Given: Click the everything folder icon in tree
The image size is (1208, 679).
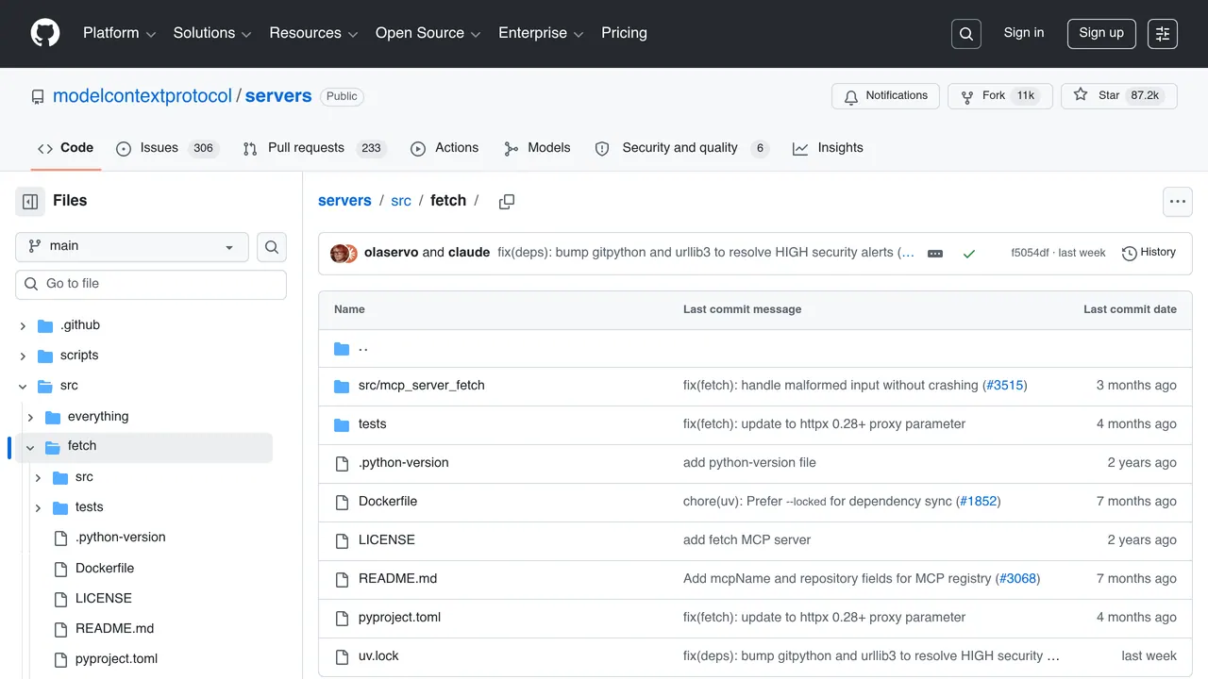Looking at the screenshot, I should click(53, 417).
